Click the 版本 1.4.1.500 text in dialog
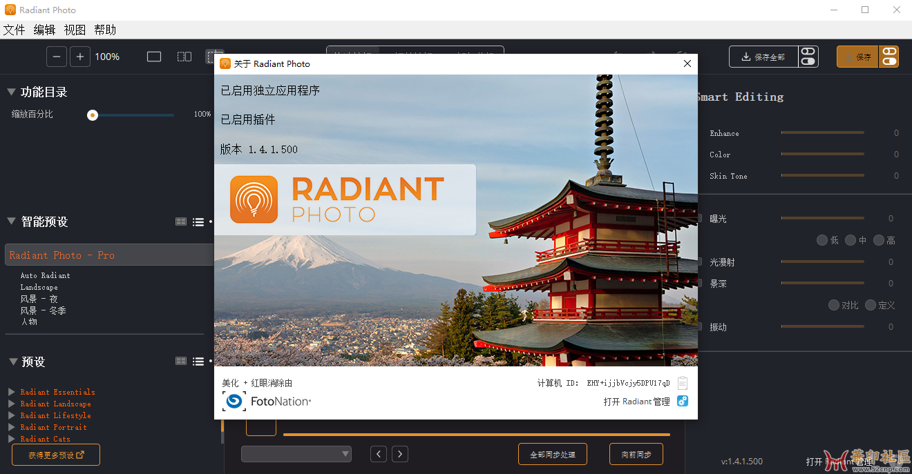This screenshot has height=474, width=912. [x=259, y=149]
